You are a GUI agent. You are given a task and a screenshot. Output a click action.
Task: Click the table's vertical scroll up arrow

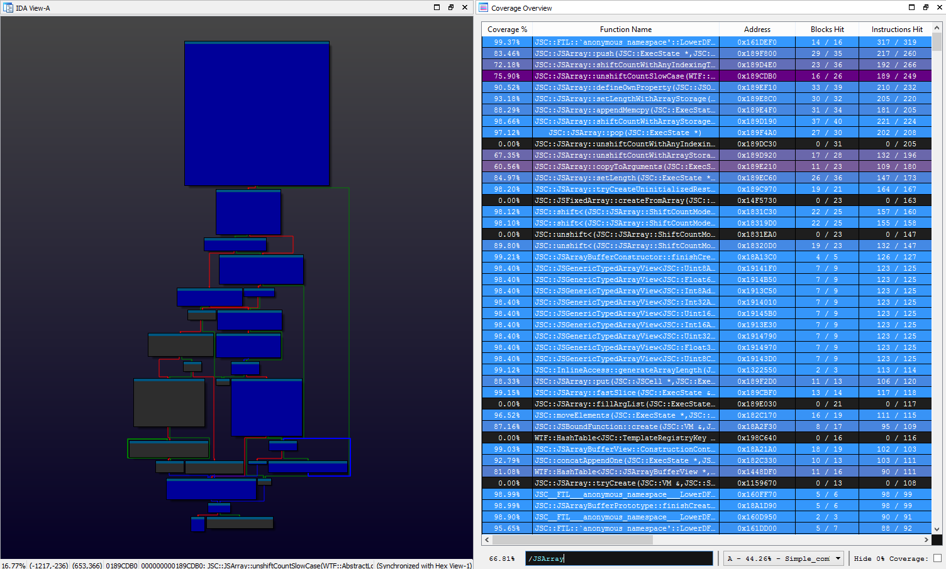tap(937, 28)
